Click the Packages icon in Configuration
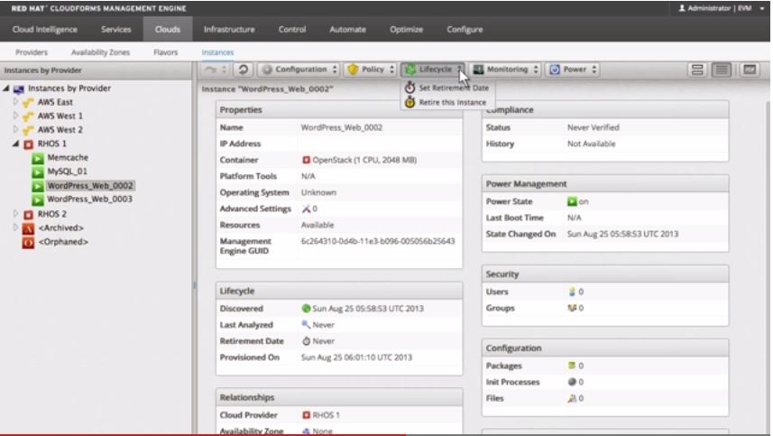Image resolution: width=773 pixels, height=436 pixels. [x=572, y=366]
